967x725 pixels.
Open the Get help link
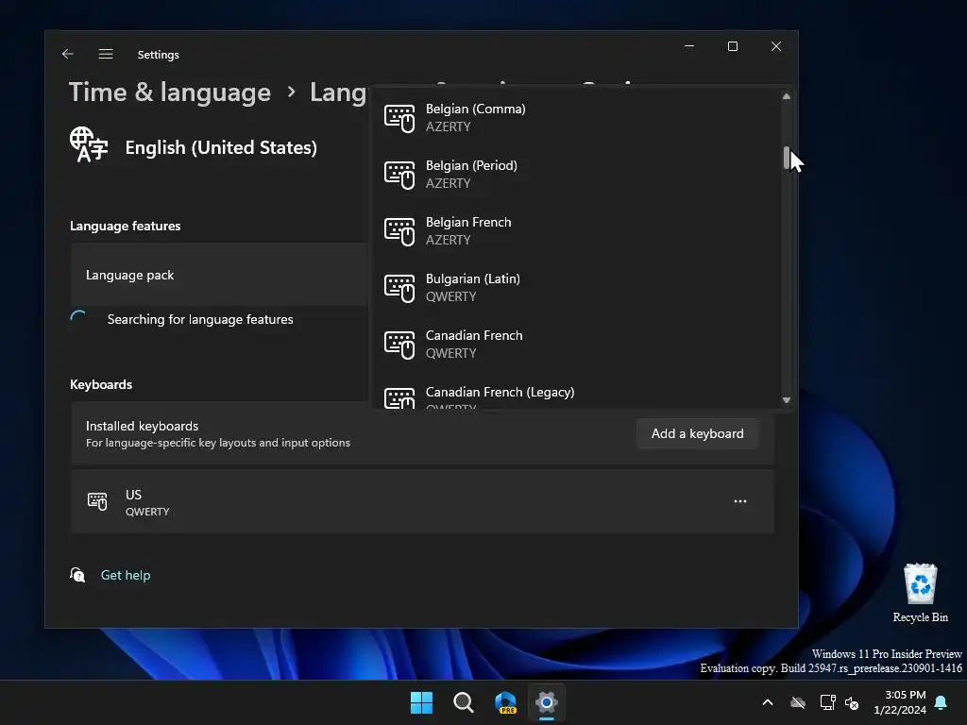126,575
